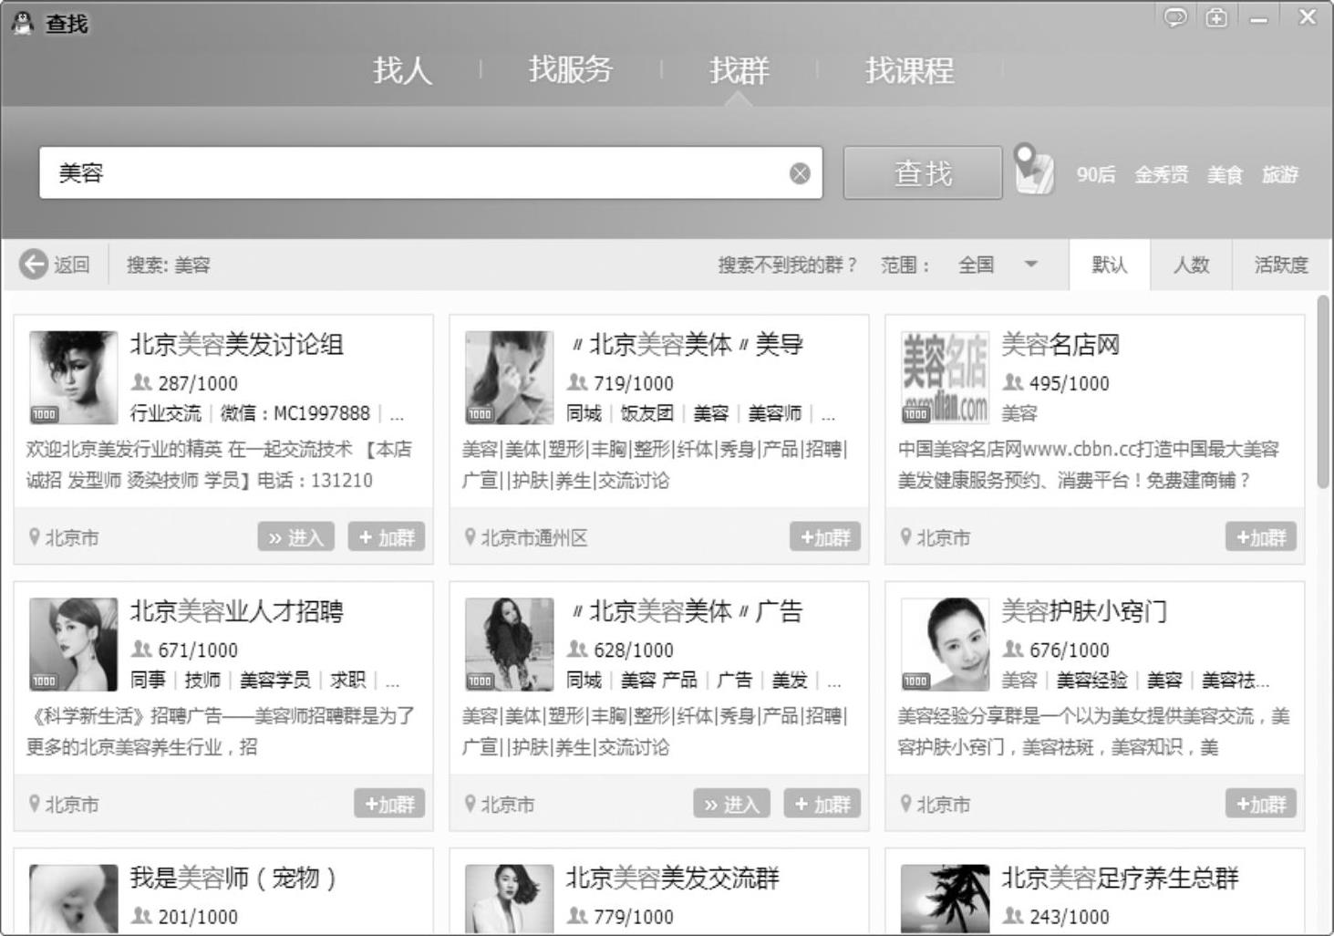Image resolution: width=1334 pixels, height=936 pixels.
Task: Click the 返回 back link
Action: tap(71, 265)
